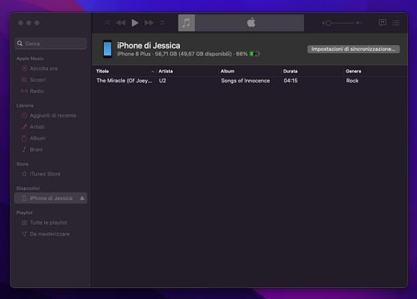Click the U2 artist cell
Screen dimensions: 417x299
pyautogui.click(x=162, y=81)
